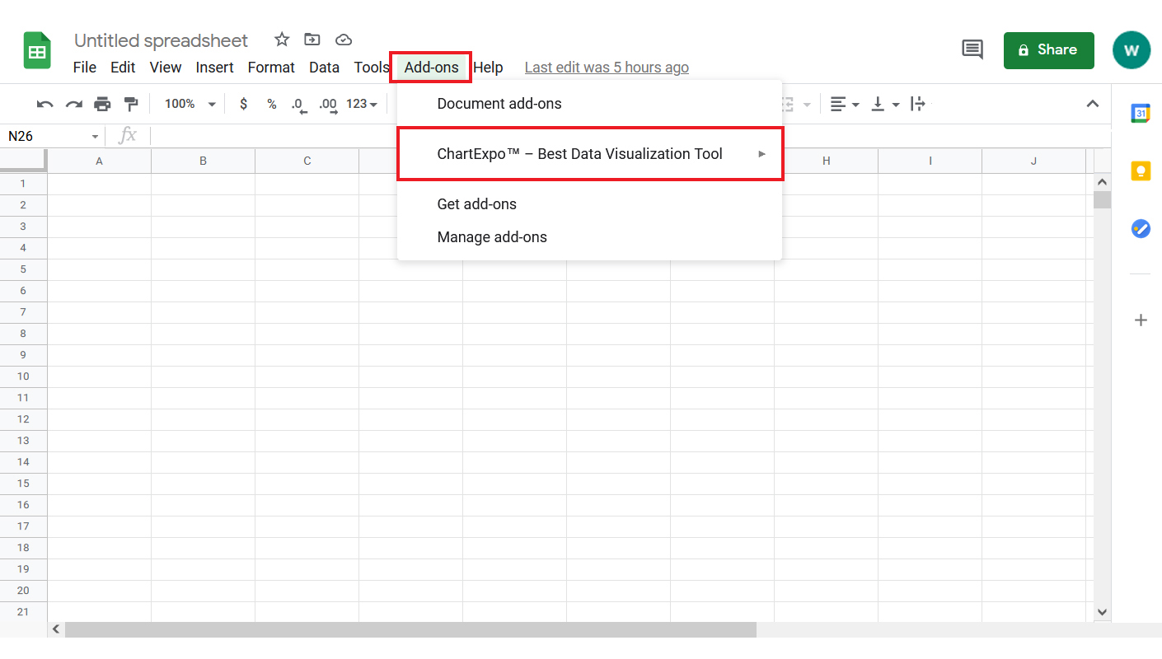Open Name box dropdown arrow

coord(95,137)
